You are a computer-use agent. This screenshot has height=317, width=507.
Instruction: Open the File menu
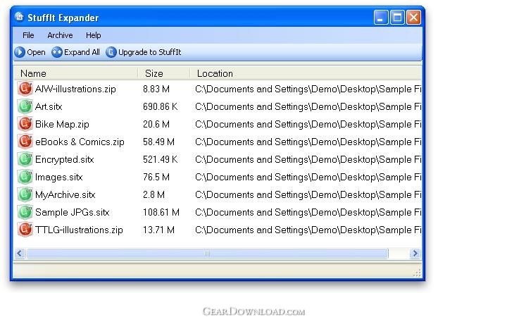(28, 35)
